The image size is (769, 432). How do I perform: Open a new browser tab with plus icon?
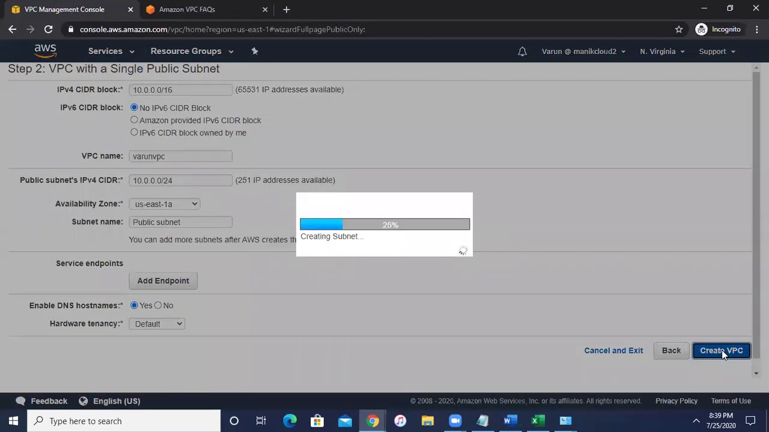click(287, 10)
